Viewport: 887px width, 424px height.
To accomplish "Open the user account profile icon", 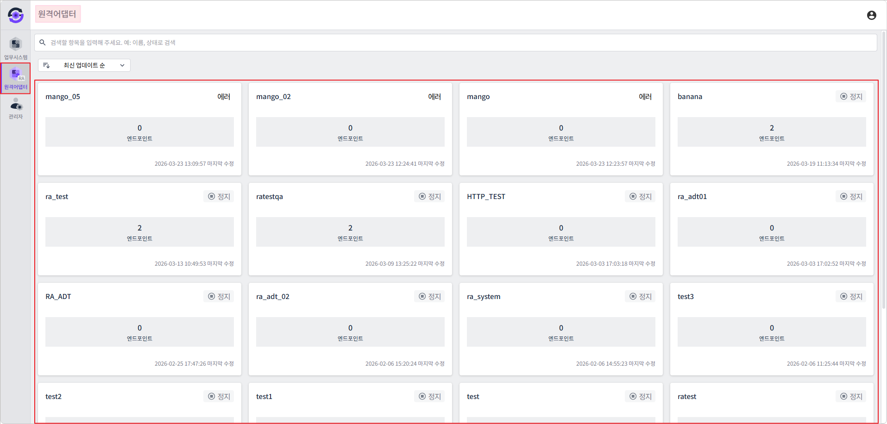I will point(871,15).
